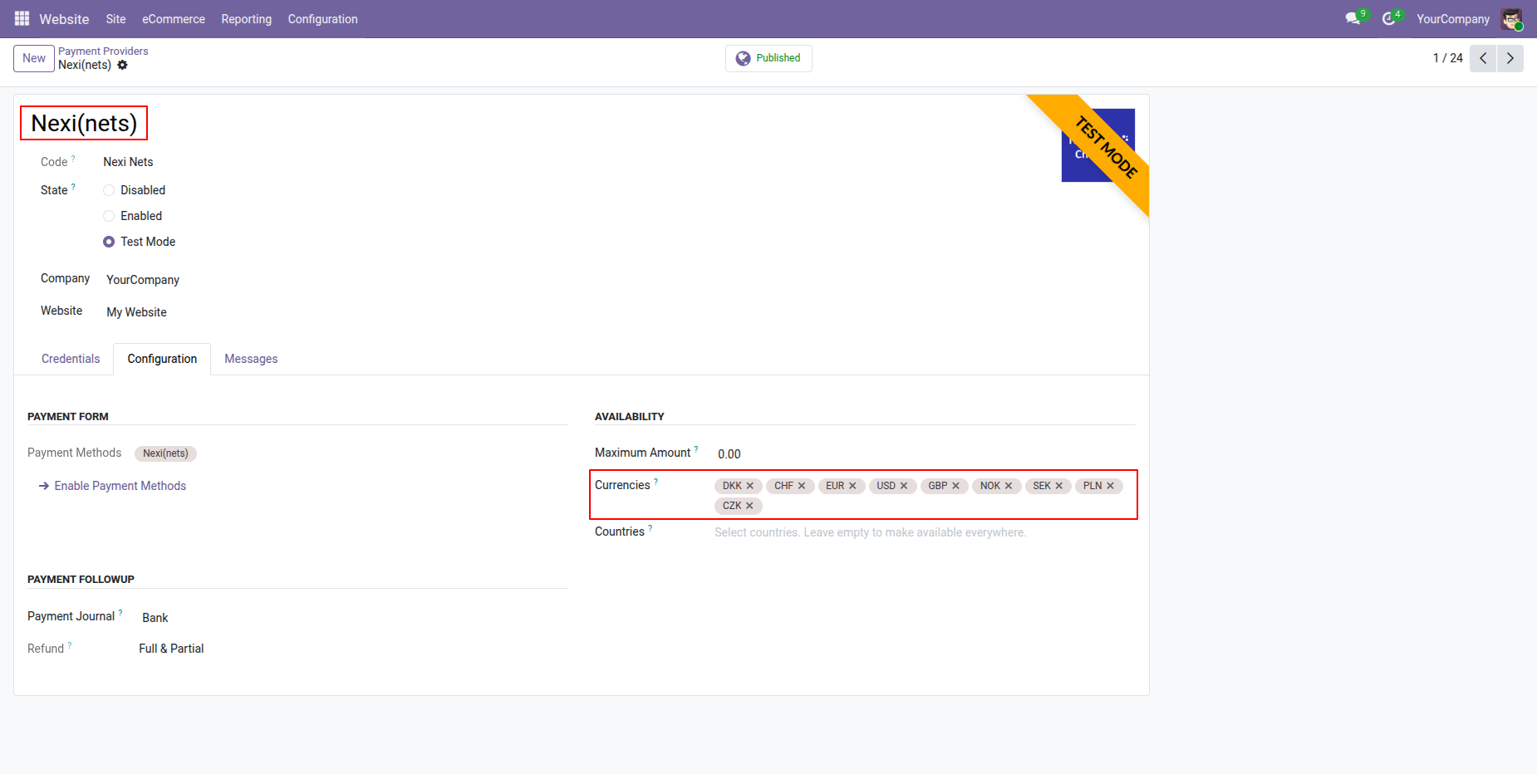
Task: Switch to the Credentials tab
Action: pyautogui.click(x=71, y=359)
